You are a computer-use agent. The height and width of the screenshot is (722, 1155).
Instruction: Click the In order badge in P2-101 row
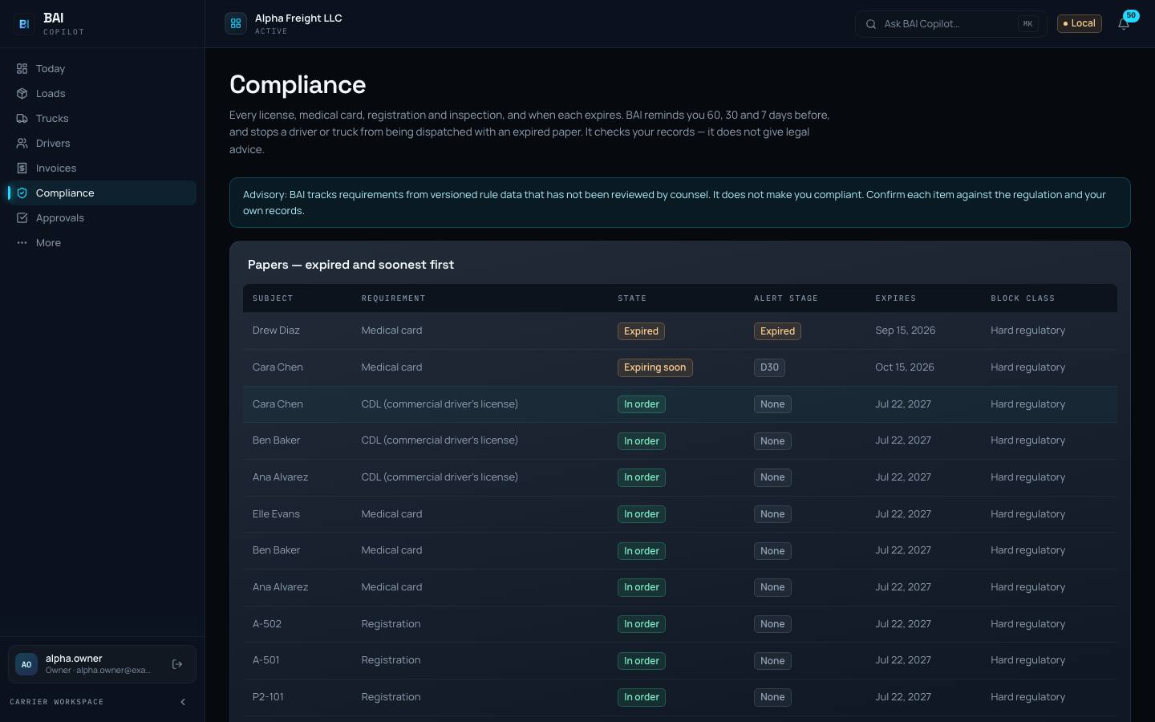(x=641, y=697)
